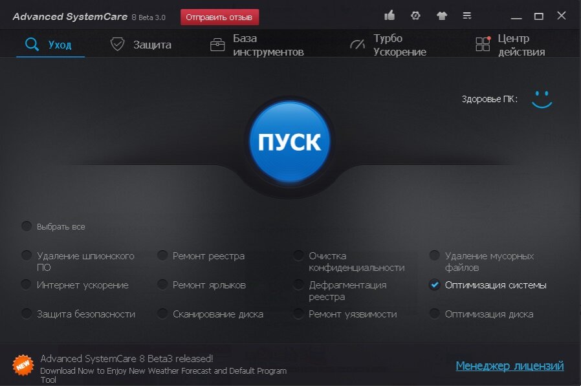581x386 pixels.
Task: Enable Удаление мусорных файлов checkbox
Action: pos(434,255)
